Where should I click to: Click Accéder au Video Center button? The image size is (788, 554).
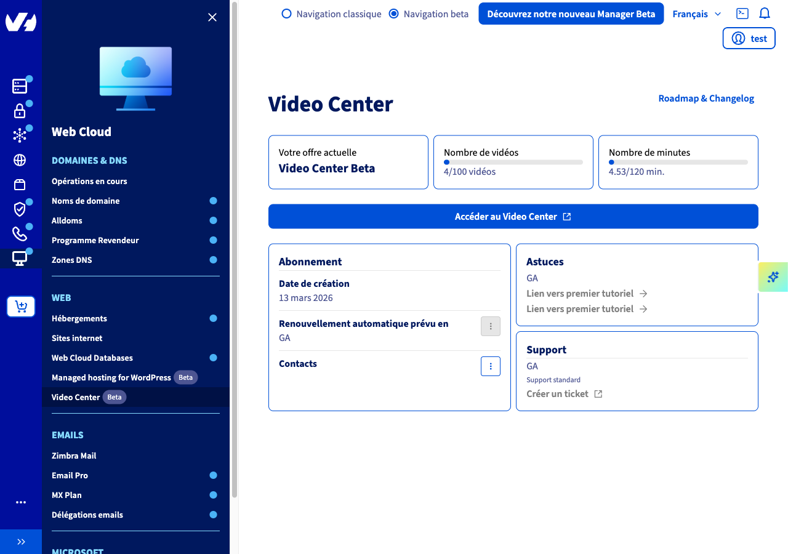pos(513,216)
